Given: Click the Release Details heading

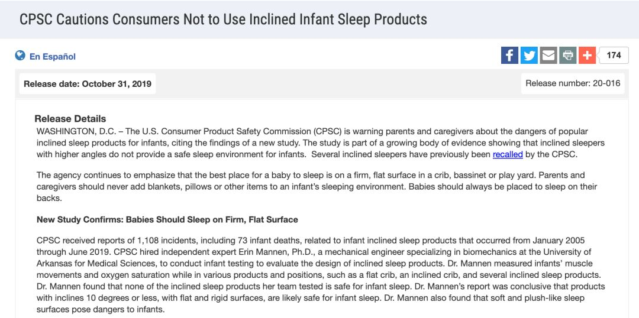Looking at the screenshot, I should point(70,119).
